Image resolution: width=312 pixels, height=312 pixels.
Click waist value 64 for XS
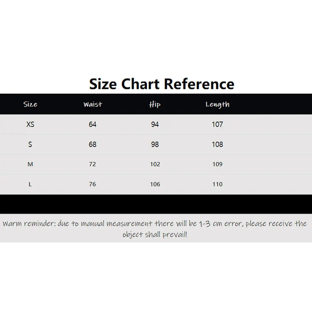coord(93,124)
